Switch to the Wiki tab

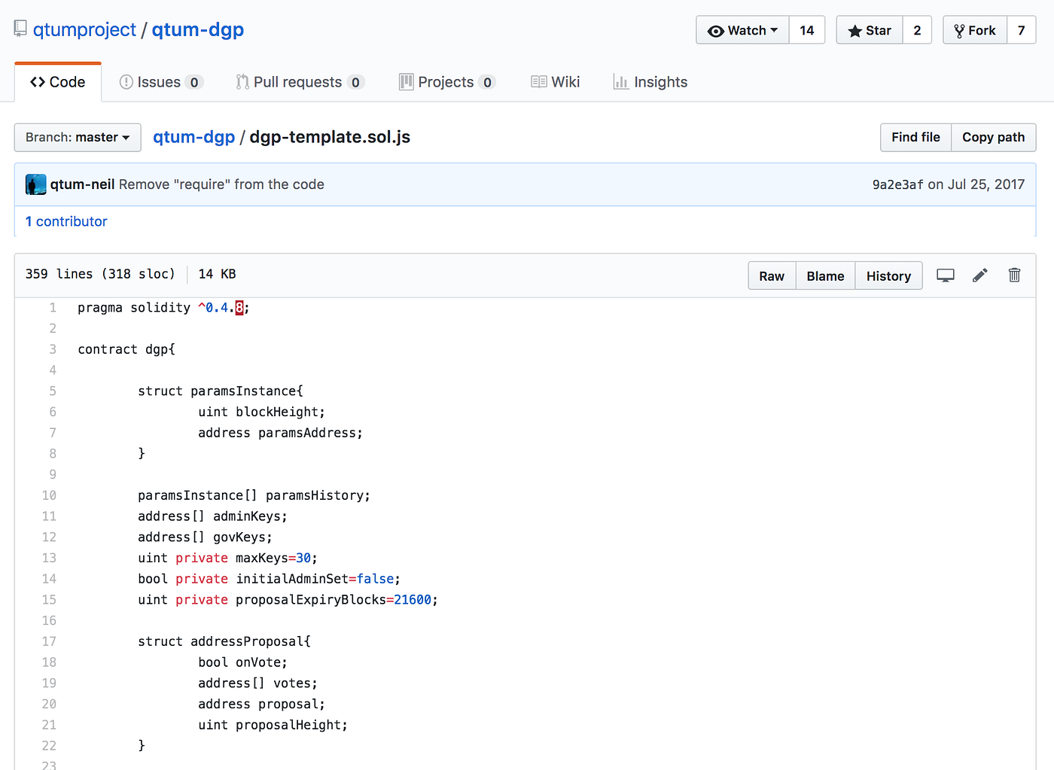pyautogui.click(x=556, y=82)
